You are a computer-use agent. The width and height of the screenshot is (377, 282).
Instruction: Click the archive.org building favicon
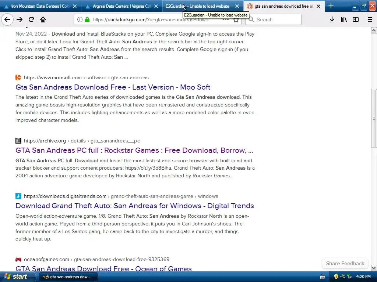point(18,141)
